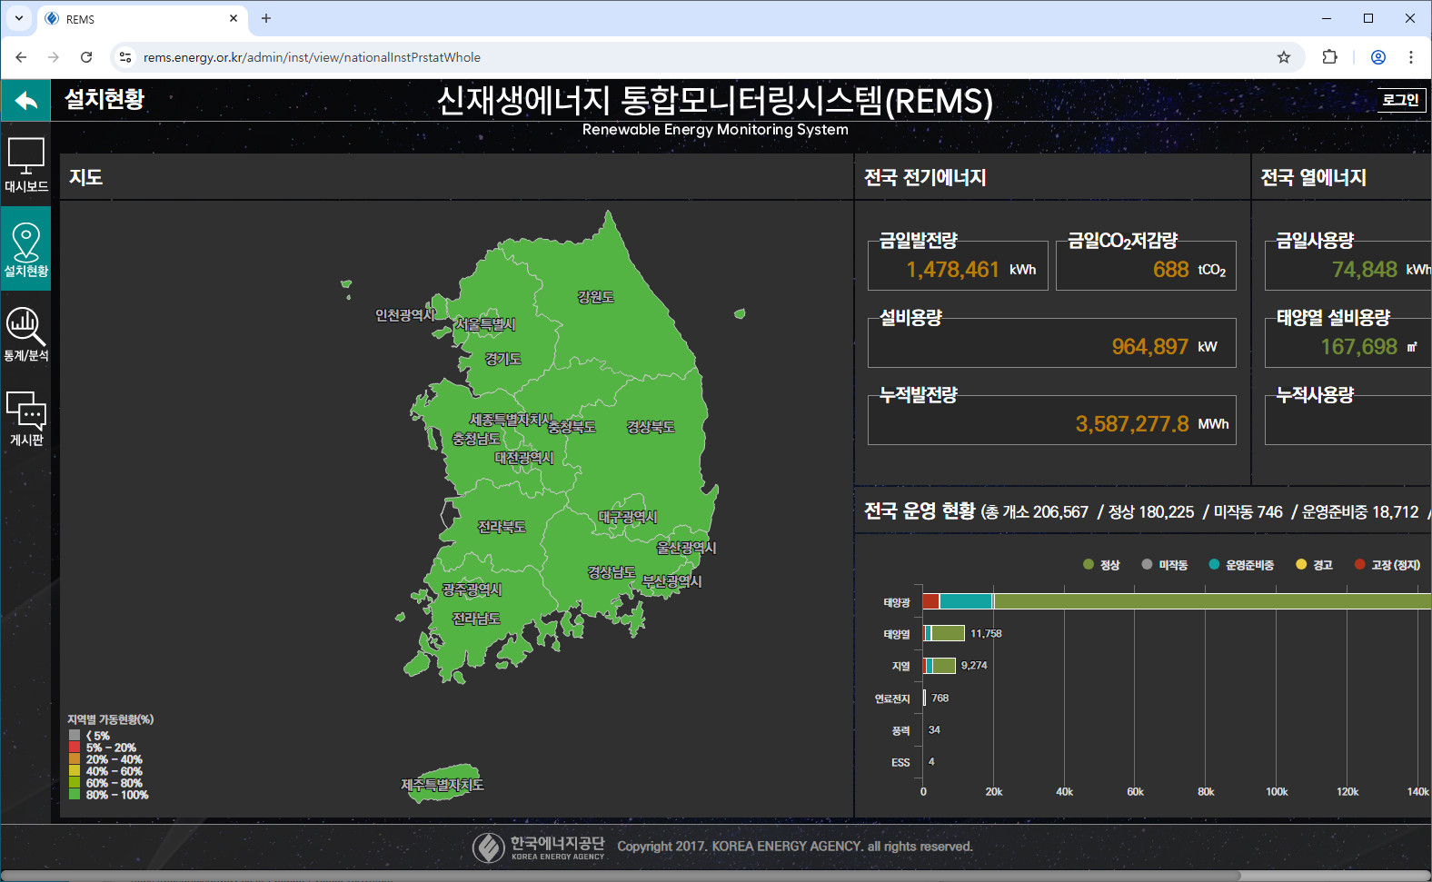This screenshot has width=1432, height=882.
Task: Click 전라남도 label on the map
Action: [477, 619]
